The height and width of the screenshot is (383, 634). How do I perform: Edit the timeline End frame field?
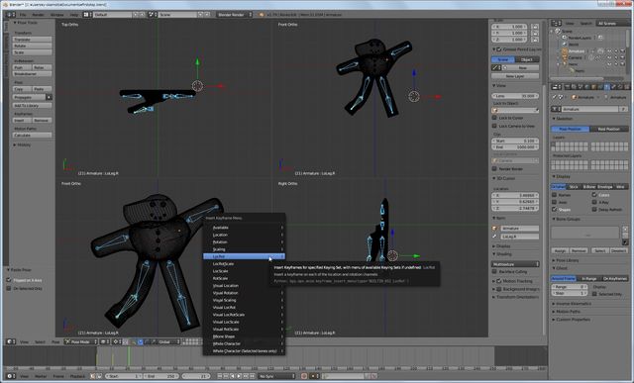(159, 376)
